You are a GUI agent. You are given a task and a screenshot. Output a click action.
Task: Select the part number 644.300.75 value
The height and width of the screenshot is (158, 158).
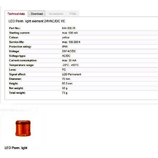click(x=69, y=28)
